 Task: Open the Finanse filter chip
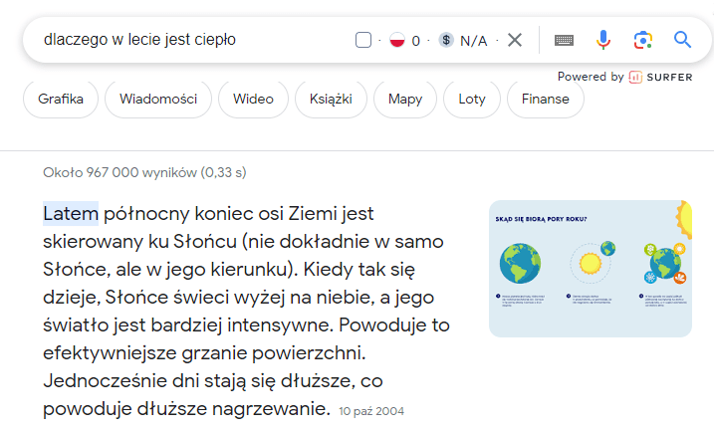coord(545,99)
